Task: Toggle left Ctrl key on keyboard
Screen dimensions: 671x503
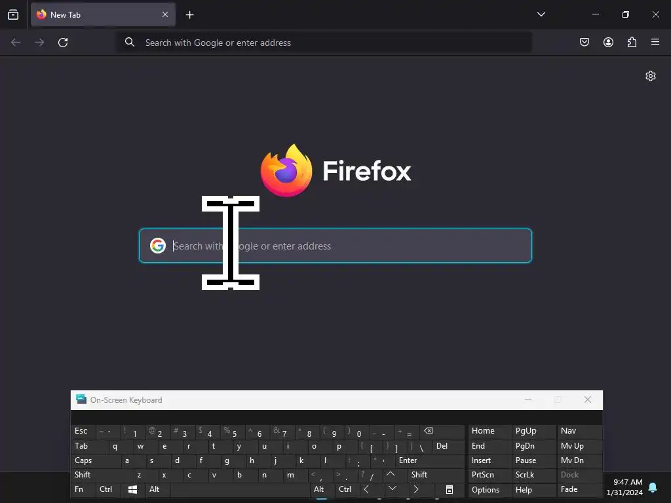Action: point(108,489)
